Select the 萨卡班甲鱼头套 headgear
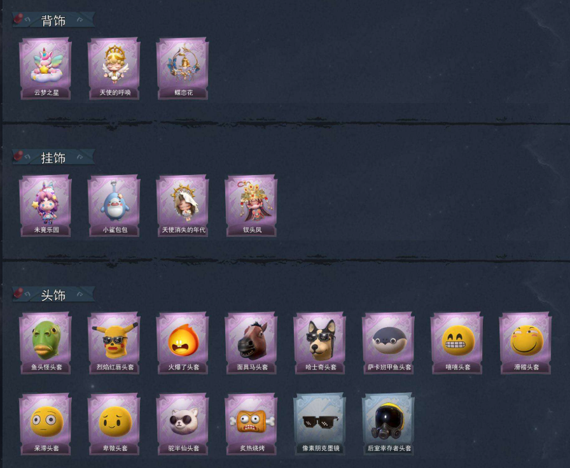The height and width of the screenshot is (468, 570). tap(389, 343)
